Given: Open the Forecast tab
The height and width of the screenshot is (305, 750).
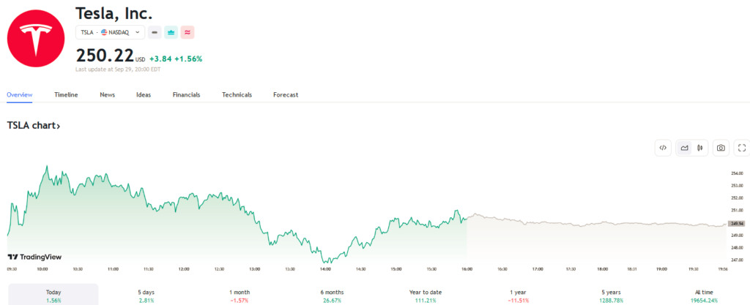Looking at the screenshot, I should click(x=286, y=94).
